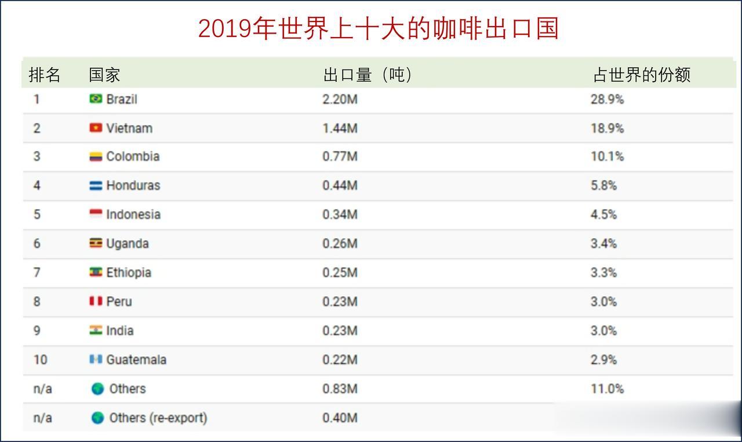Click Honduras's export value 0.44M

[x=340, y=185]
